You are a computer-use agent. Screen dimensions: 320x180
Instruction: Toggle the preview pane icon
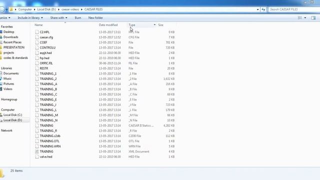[x=313, y=18]
